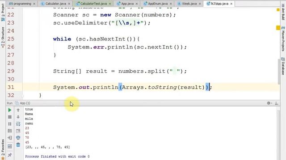
Task: Close the Week.java tab
Action: pos(200,4)
